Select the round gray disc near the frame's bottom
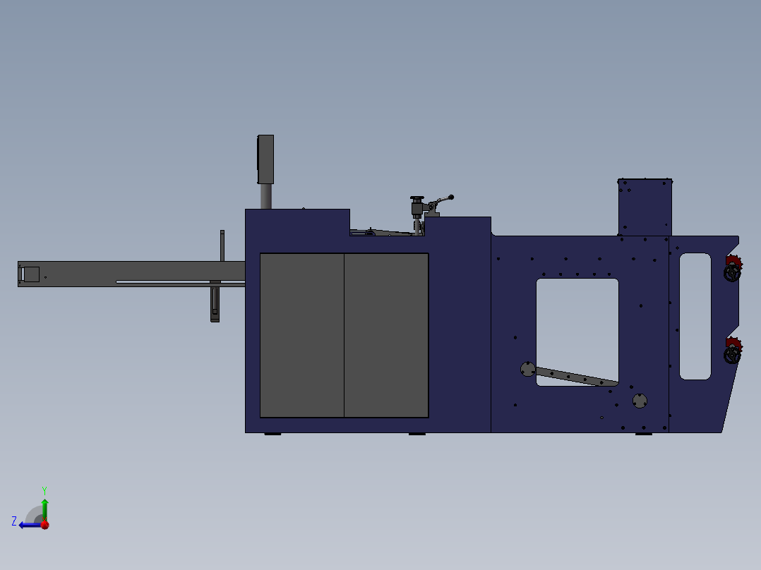 [x=640, y=401]
